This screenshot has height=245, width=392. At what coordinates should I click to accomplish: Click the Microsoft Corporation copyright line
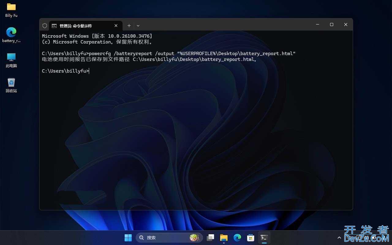tap(97, 42)
